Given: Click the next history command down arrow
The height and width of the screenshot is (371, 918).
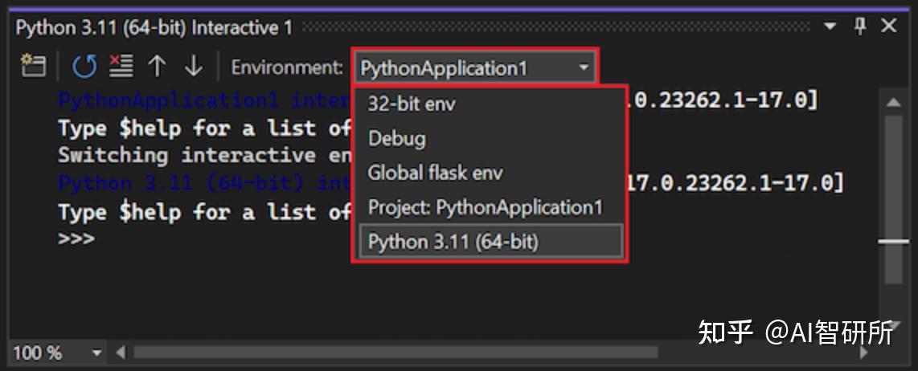Looking at the screenshot, I should (x=193, y=67).
